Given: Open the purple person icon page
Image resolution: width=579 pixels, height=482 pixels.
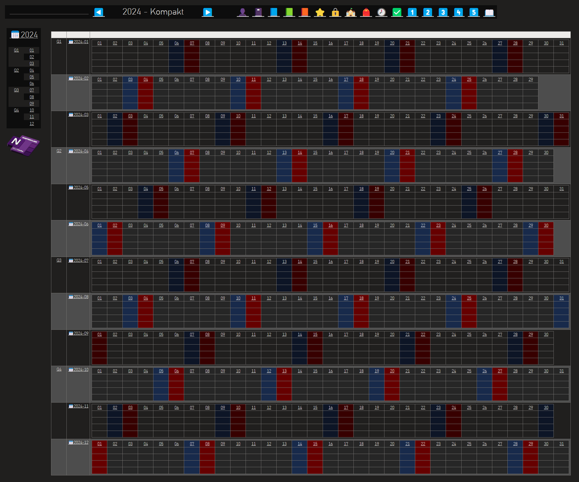Looking at the screenshot, I should [x=242, y=12].
